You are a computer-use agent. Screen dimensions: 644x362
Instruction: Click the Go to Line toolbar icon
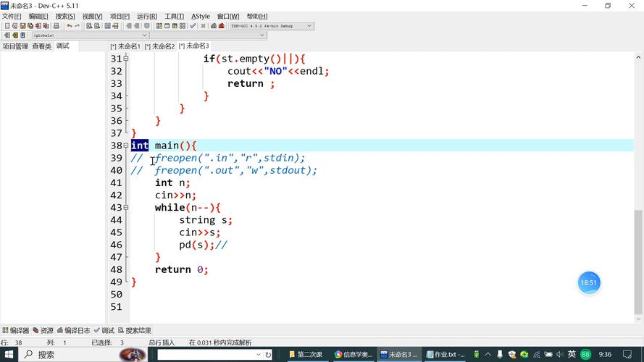pos(115,26)
